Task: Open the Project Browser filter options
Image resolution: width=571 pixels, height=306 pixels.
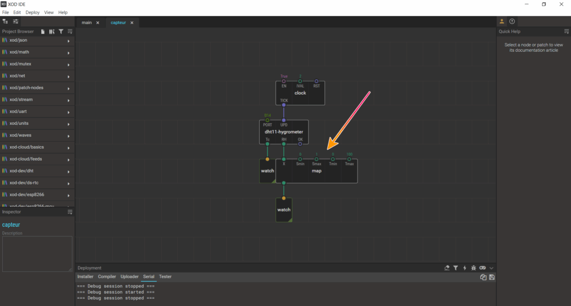Action: 61,32
